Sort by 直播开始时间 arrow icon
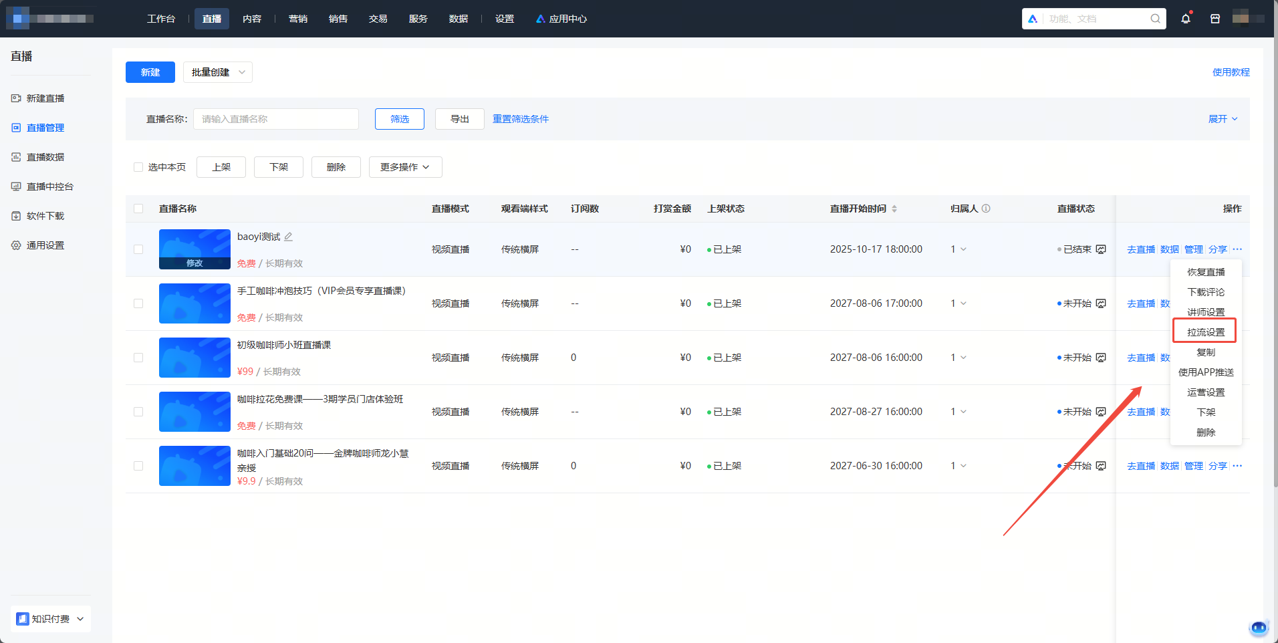The image size is (1278, 643). (894, 209)
